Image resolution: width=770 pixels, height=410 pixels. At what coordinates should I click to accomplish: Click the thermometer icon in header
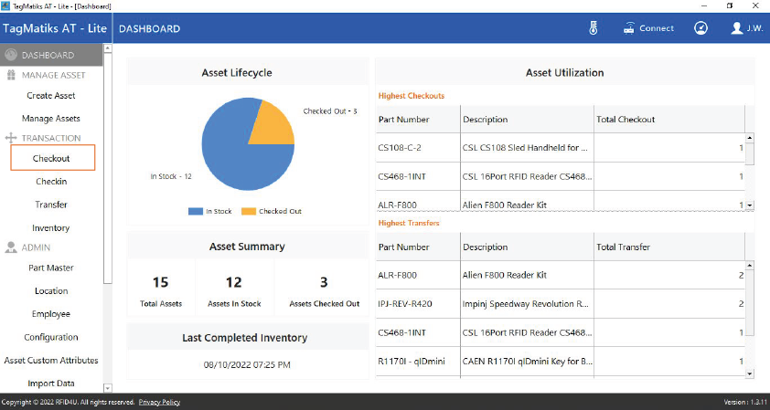click(x=593, y=28)
